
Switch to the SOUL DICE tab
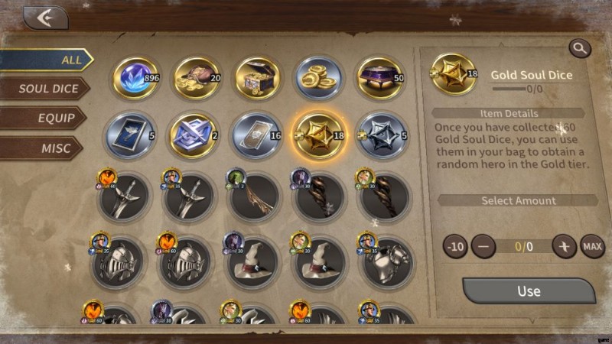point(44,89)
